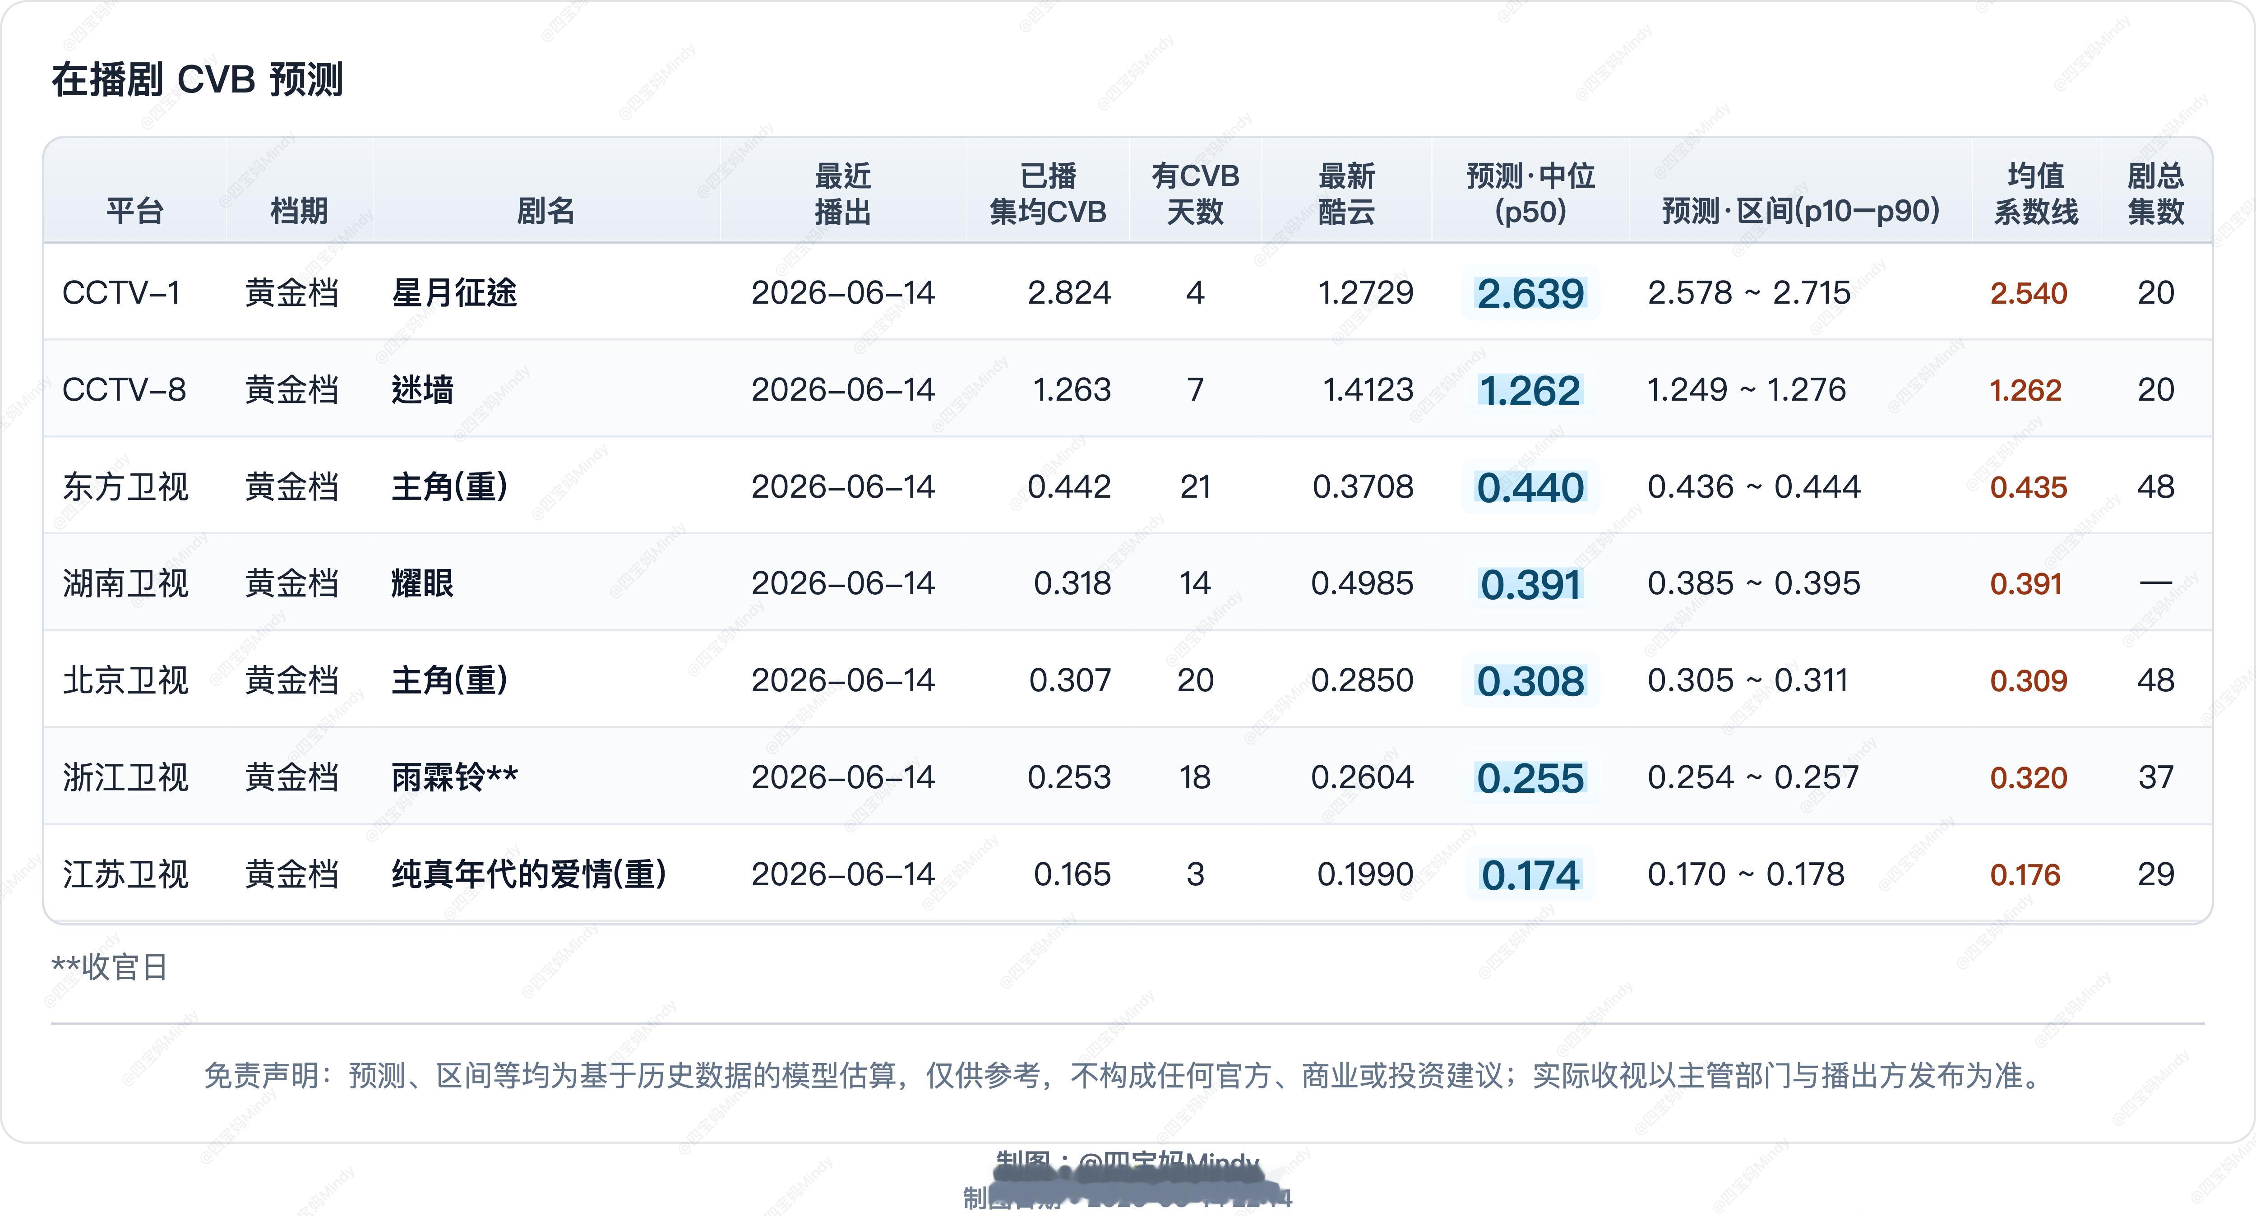
Task: Click the interval 1.249 ~ 1.276
Action: pos(1746,390)
